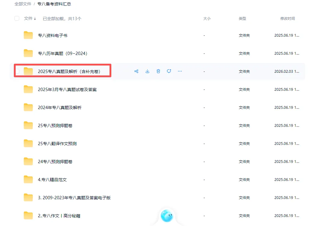
Task: Click the 专八备考资料汇总 breadcrumb
Action: (x=54, y=5)
